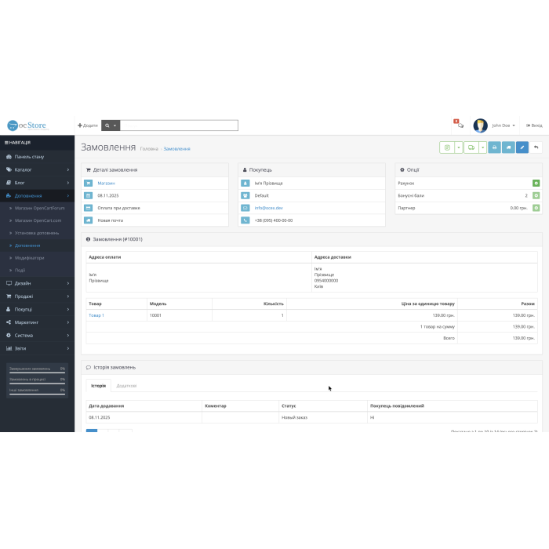Open Магазин OpenCart.com submenu item
549x549 pixels.
[x=38, y=220]
